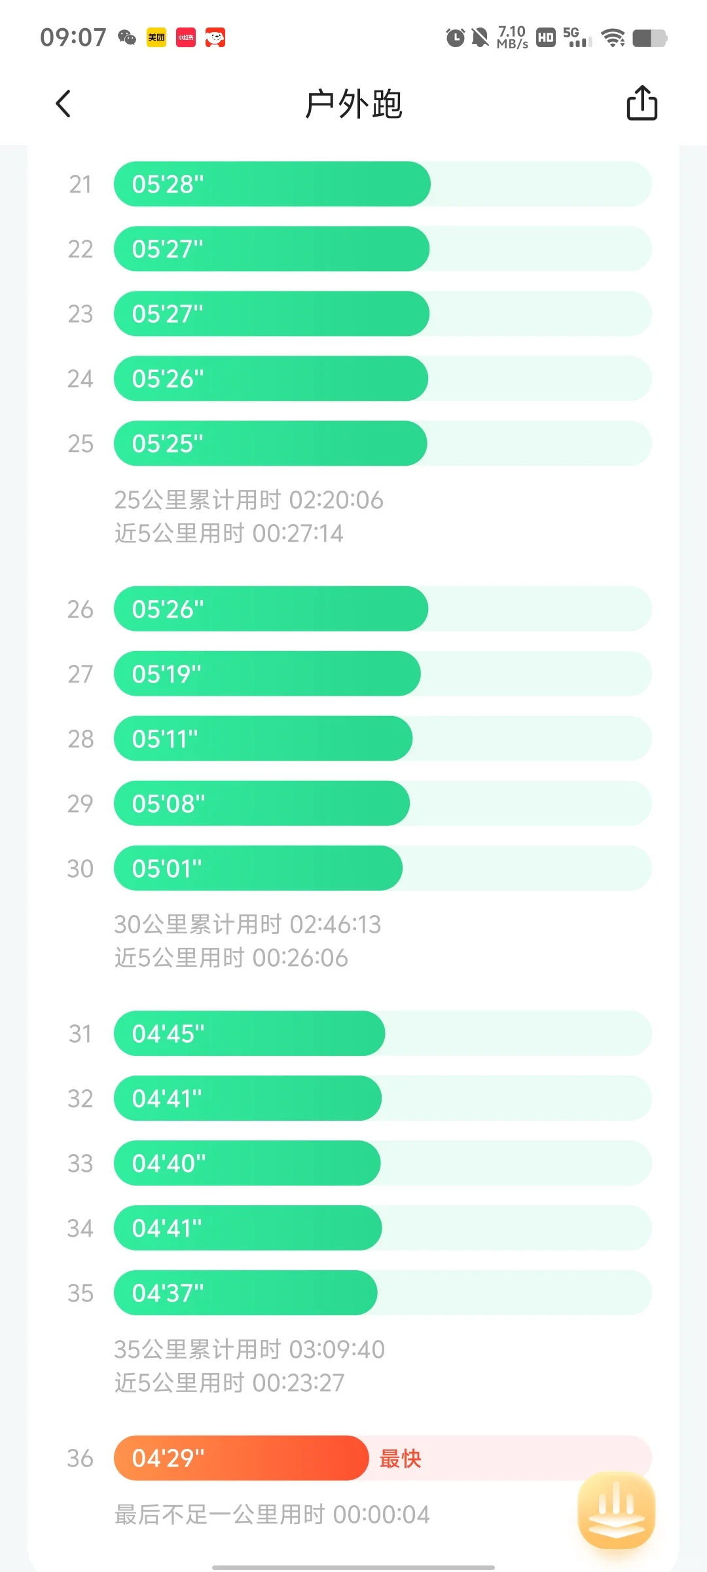Image resolution: width=707 pixels, height=1572 pixels.
Task: Tap 25公里累计用时 02:20:06 summary text
Action: point(249,500)
